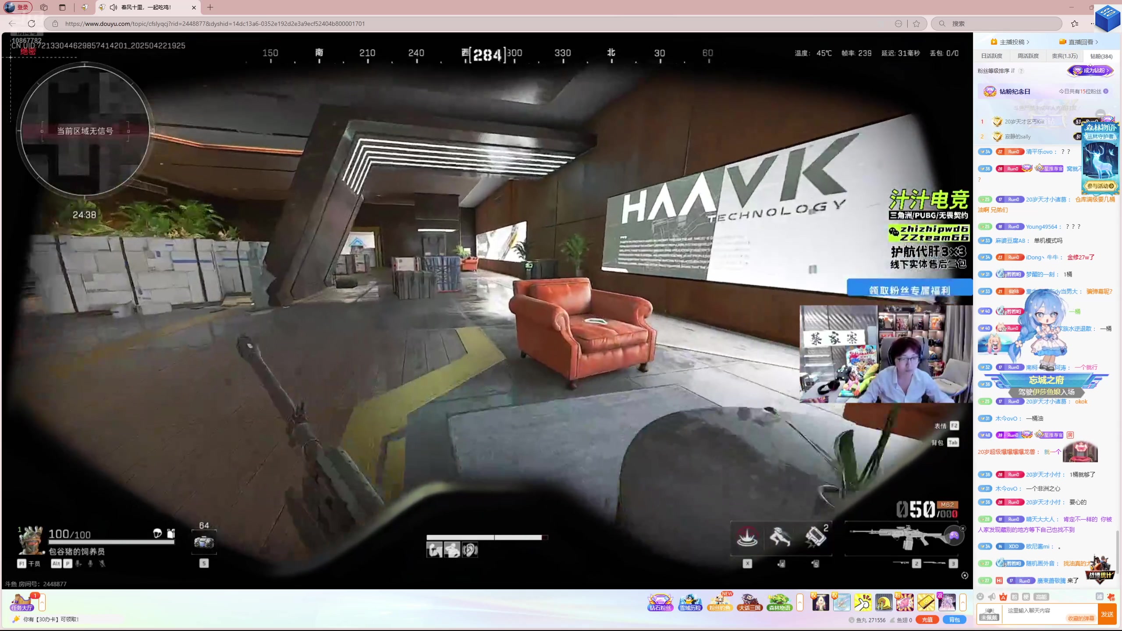The image size is (1122, 631).
Task: Click the 发送 send button
Action: pos(1108,614)
